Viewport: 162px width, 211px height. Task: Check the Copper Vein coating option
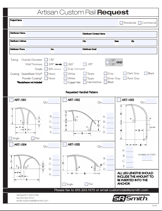[65, 82]
